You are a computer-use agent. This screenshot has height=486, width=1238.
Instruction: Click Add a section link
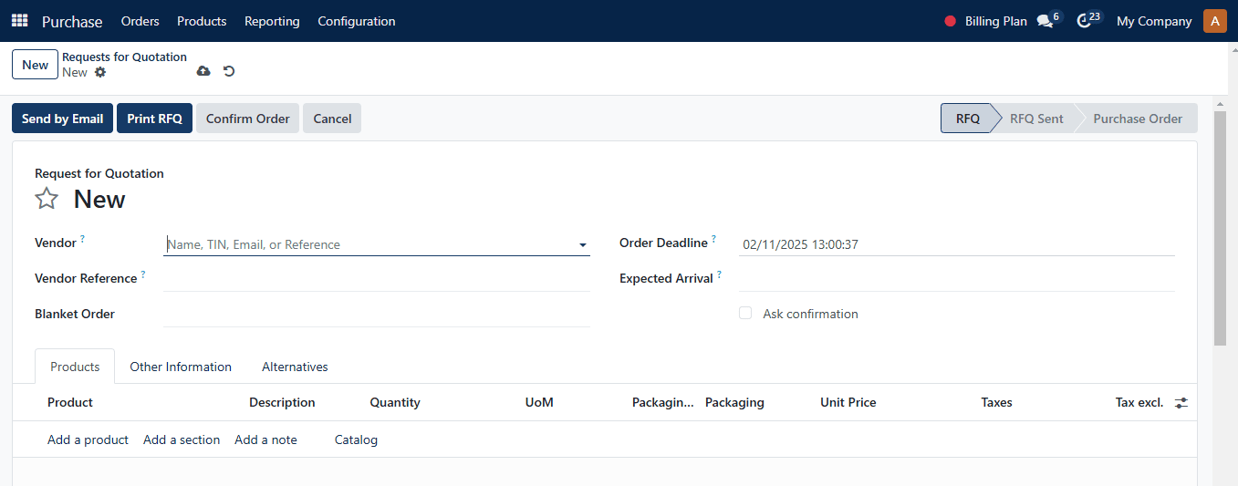click(182, 439)
